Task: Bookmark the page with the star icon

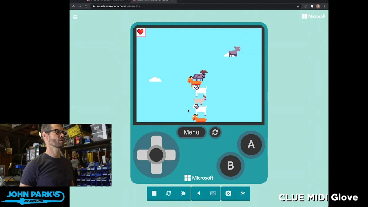Action: pyautogui.click(x=298, y=6)
